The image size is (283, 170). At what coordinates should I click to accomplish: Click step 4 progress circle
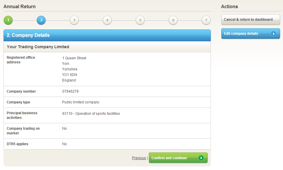click(x=107, y=20)
